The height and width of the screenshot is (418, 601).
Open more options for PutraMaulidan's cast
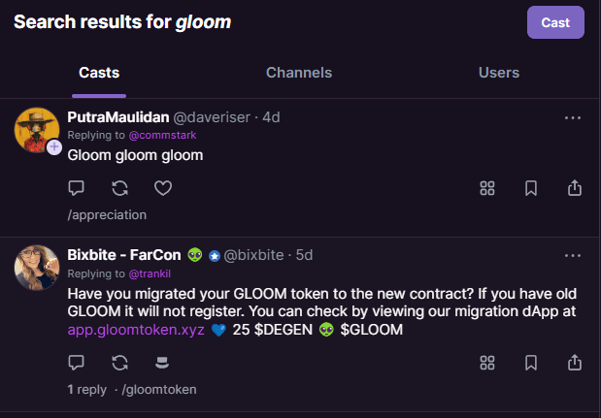(x=573, y=118)
